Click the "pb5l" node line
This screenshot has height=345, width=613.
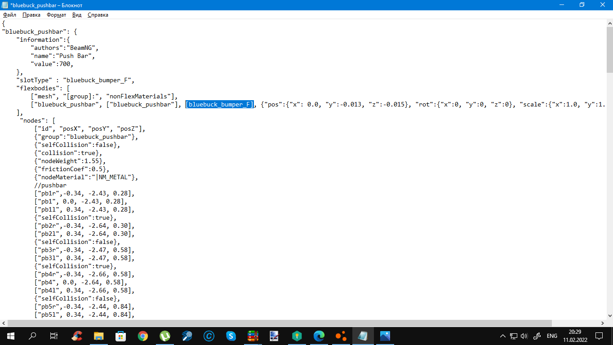click(x=84, y=314)
